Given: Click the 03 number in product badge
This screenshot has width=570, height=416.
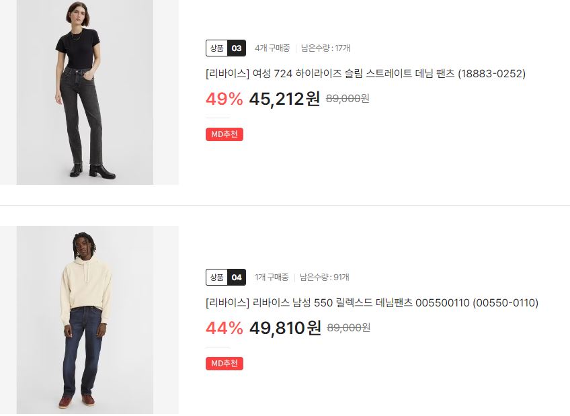Looking at the screenshot, I should 237,48.
